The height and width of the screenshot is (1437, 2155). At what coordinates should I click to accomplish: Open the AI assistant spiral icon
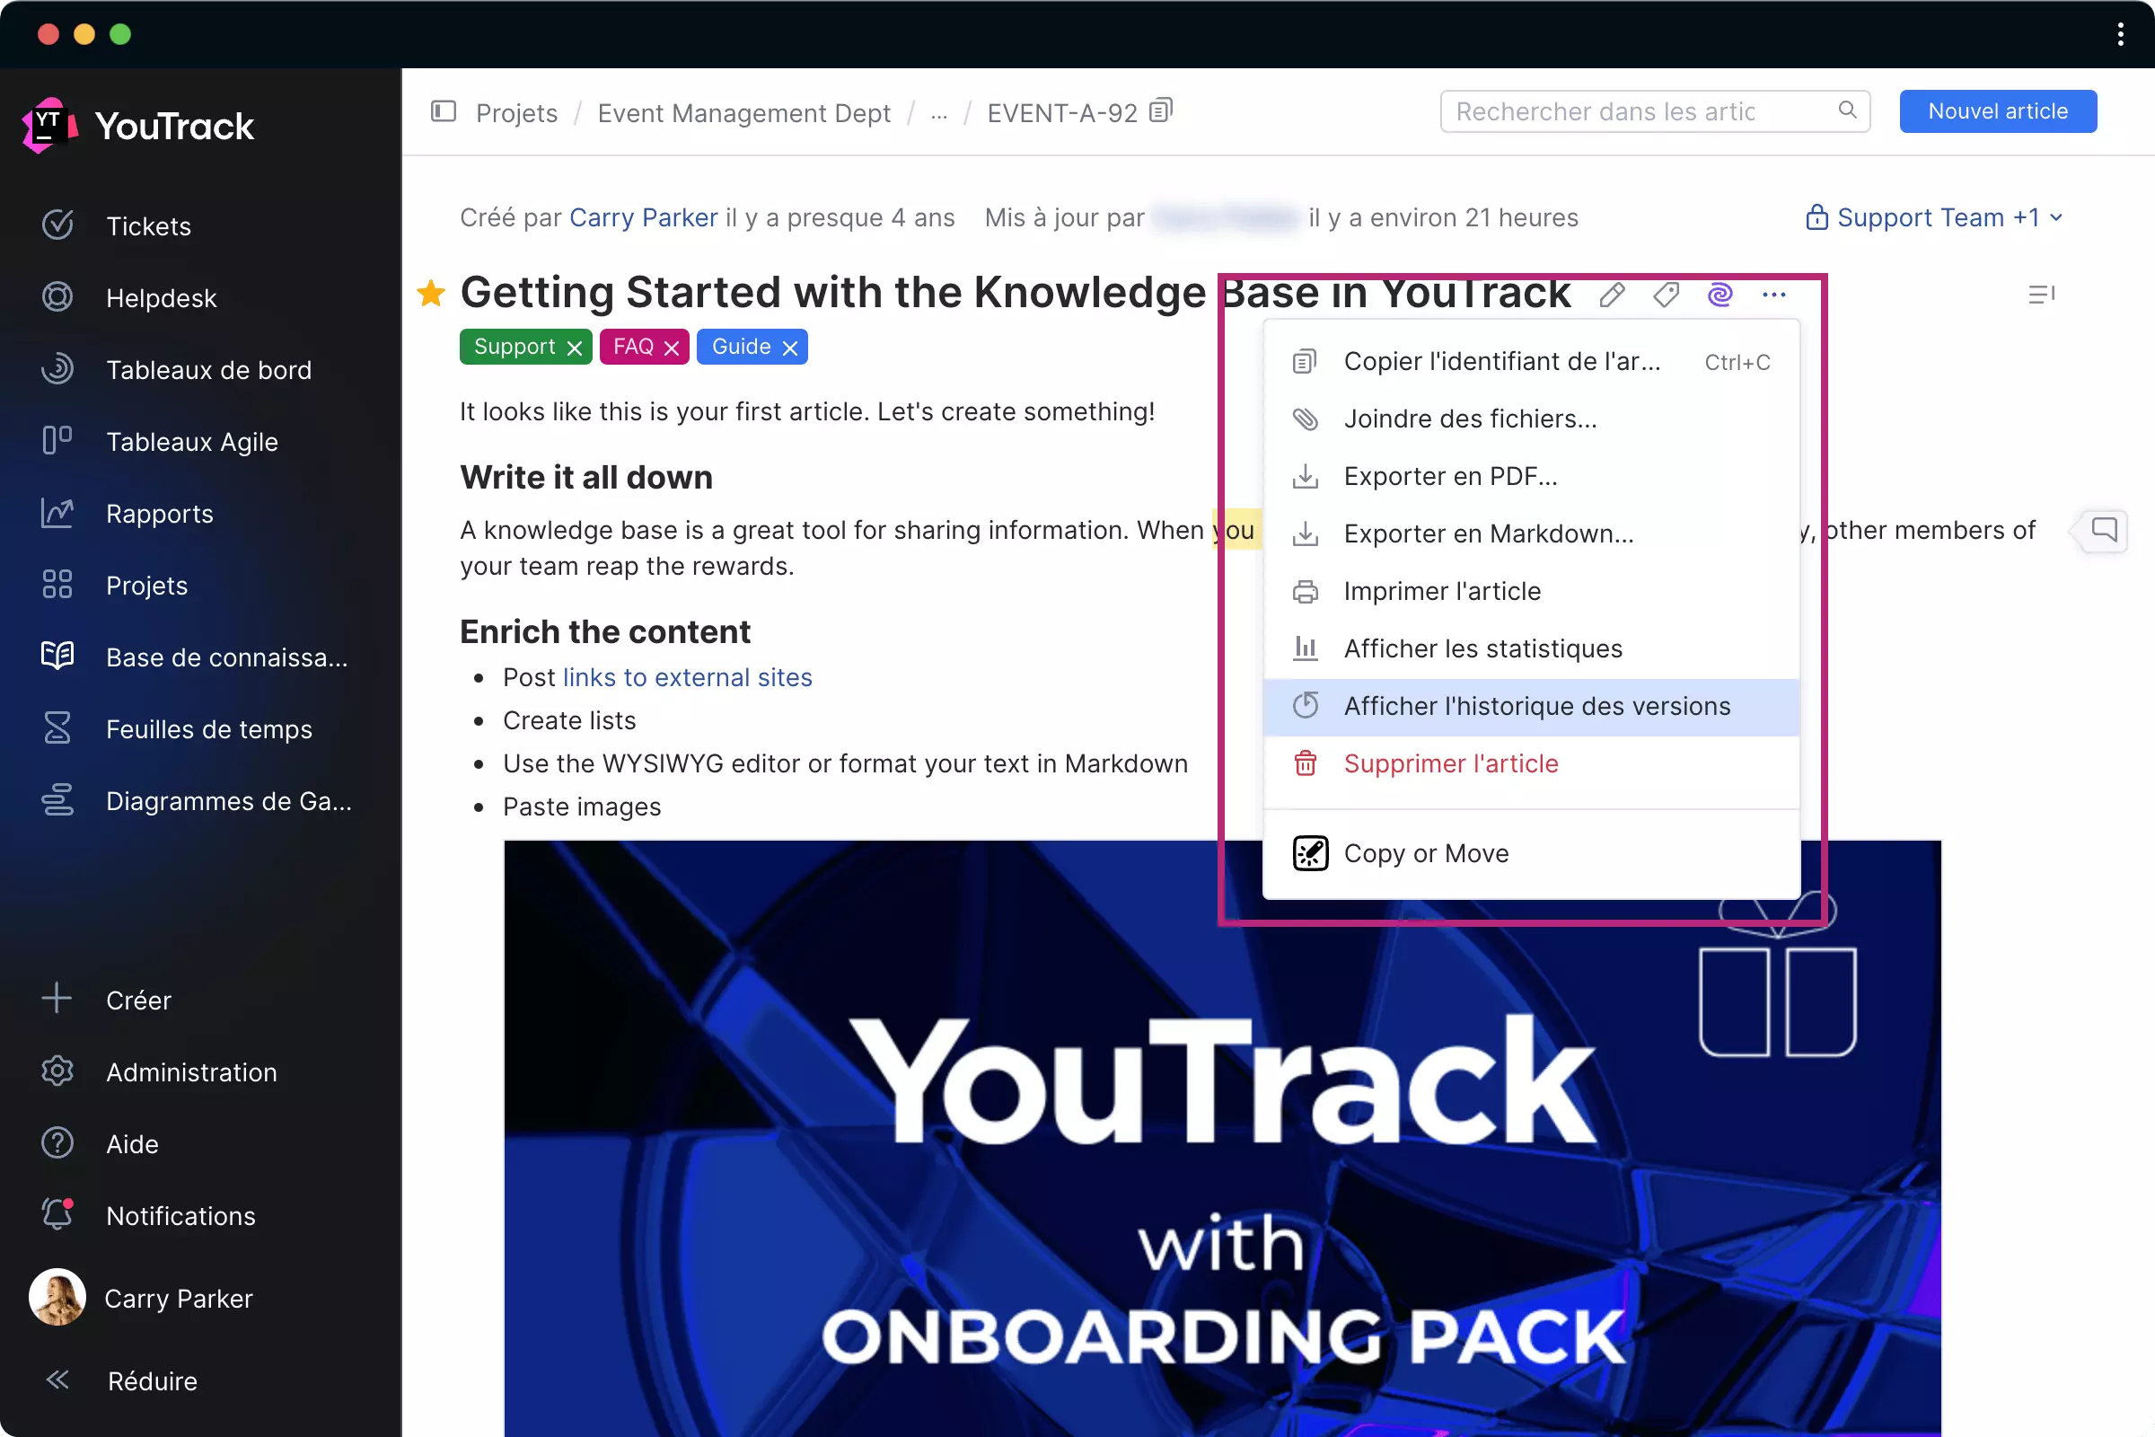click(x=1720, y=295)
